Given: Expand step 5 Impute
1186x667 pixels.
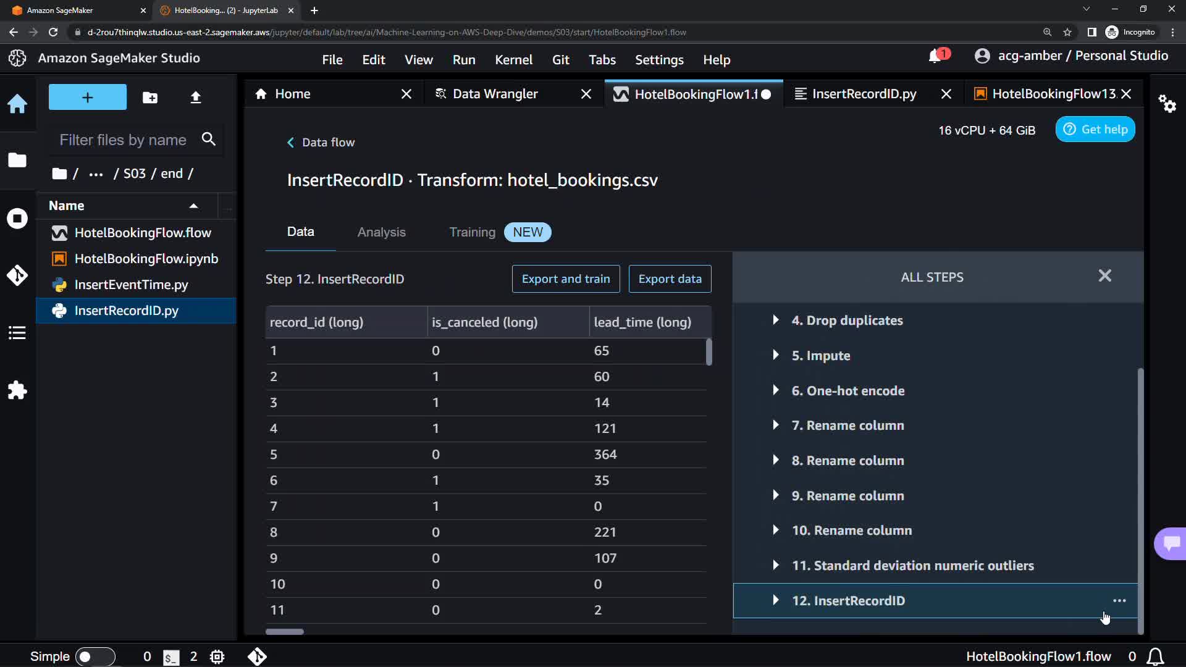Looking at the screenshot, I should [776, 355].
